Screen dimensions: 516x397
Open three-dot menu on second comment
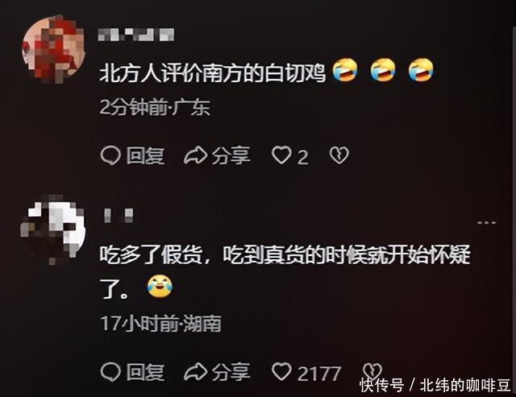tap(487, 223)
